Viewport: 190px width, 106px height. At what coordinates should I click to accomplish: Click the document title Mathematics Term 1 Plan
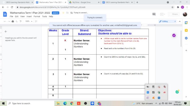pyautogui.click(x=30, y=13)
